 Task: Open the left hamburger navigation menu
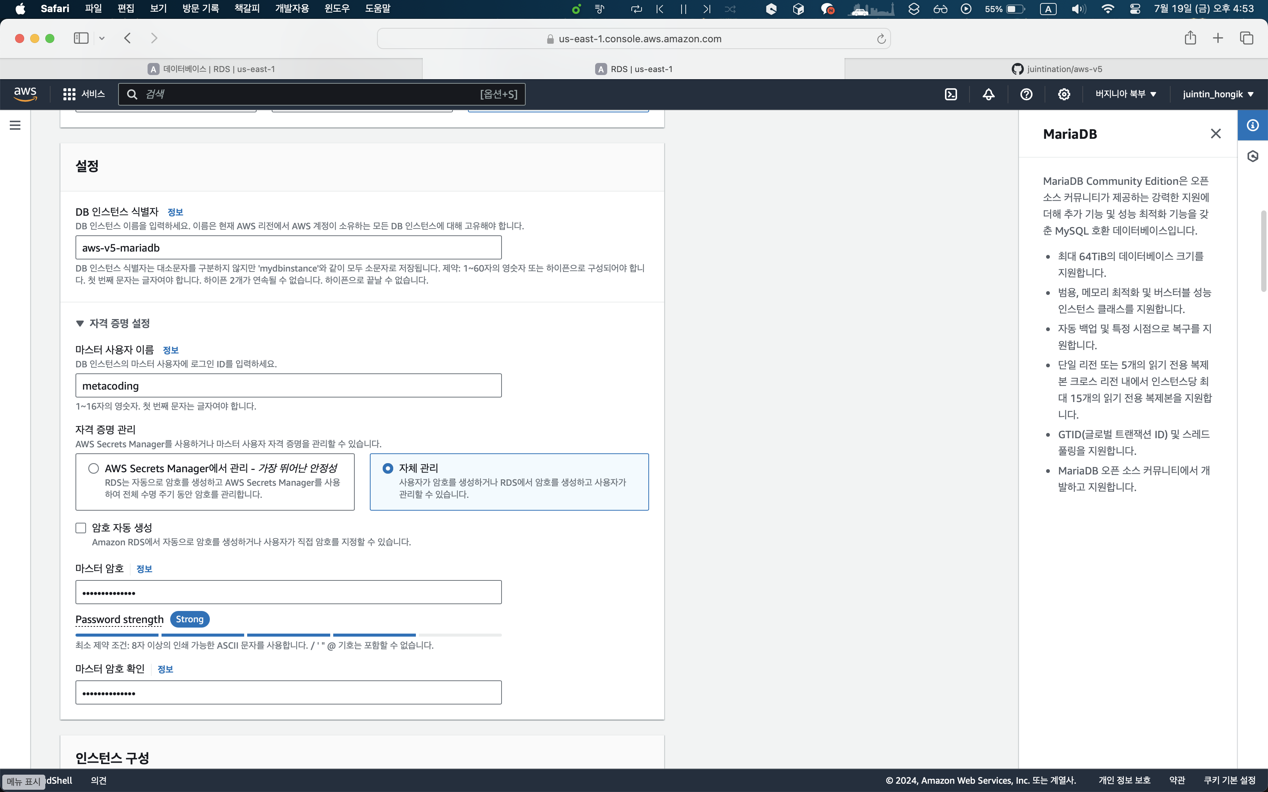pos(15,125)
